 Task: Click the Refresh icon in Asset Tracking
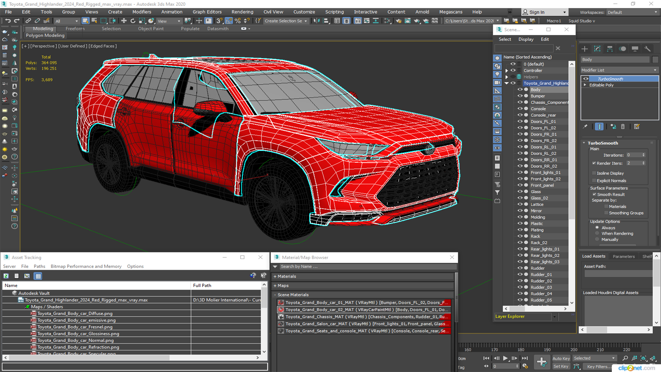(x=6, y=276)
